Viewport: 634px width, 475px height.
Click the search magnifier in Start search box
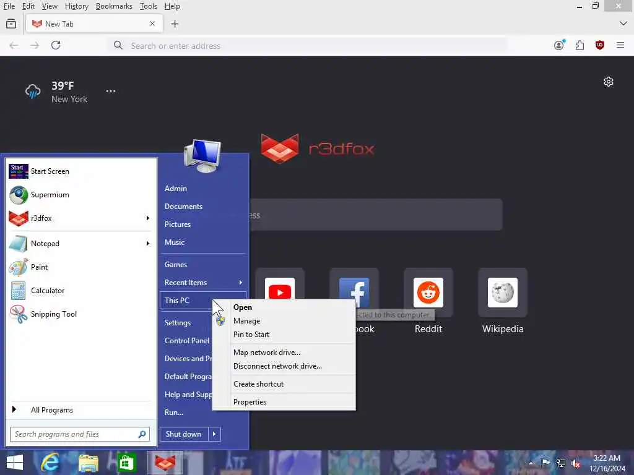pyautogui.click(x=142, y=434)
